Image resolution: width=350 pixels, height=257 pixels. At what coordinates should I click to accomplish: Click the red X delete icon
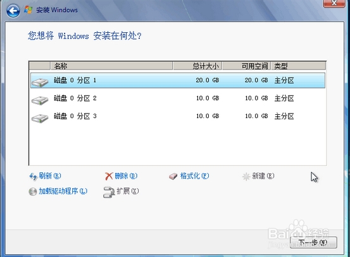109,176
